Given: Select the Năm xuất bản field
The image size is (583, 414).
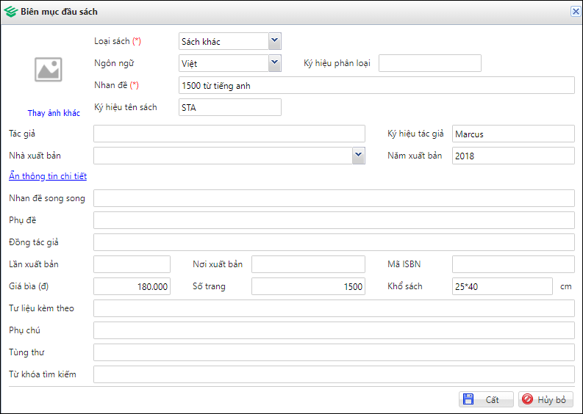Looking at the screenshot, I should point(512,156).
